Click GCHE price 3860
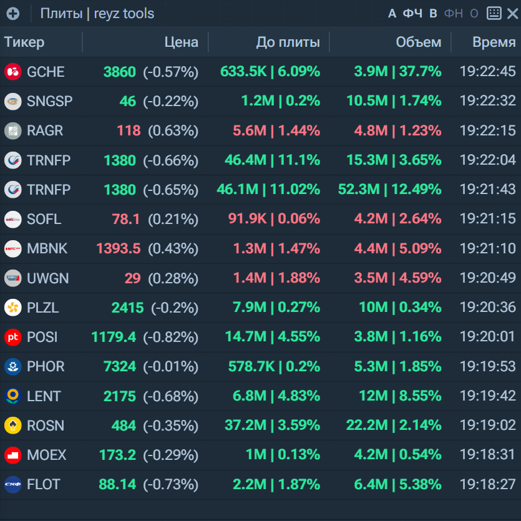521x521 pixels. coord(120,72)
